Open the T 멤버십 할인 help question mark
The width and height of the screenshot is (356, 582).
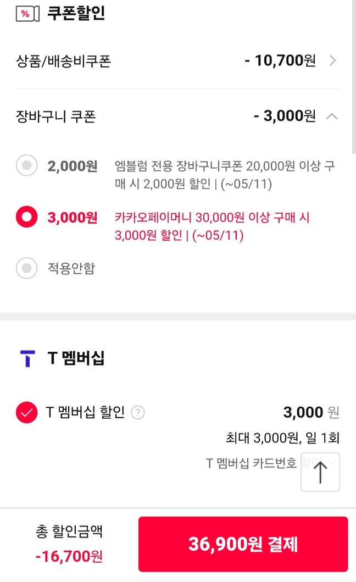[x=138, y=412]
